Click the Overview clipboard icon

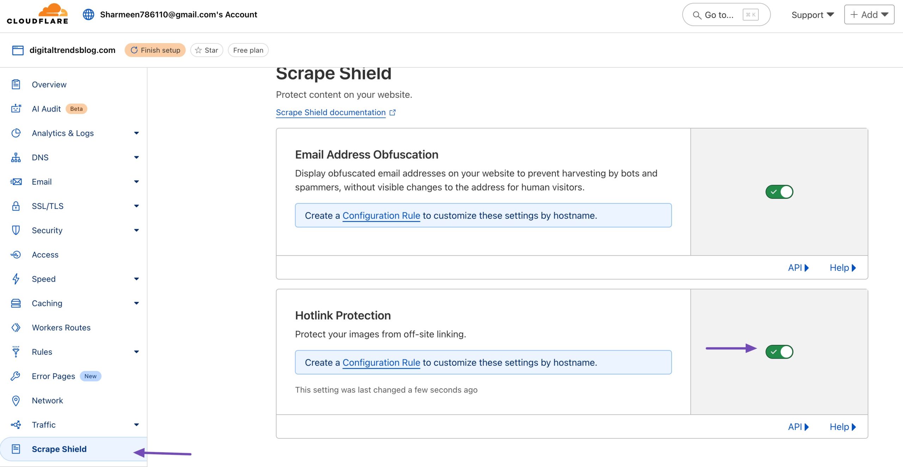click(x=16, y=84)
